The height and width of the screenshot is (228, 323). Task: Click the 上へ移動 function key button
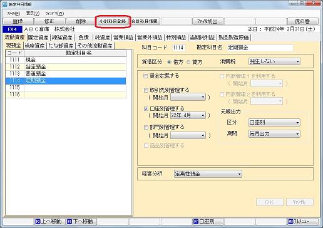tap(49, 221)
